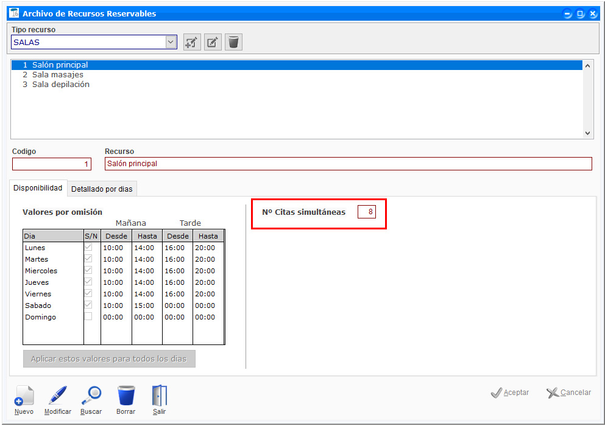This screenshot has height=426, width=605.
Task: Open the Tipo recurso SALAS dropdown
Action: coord(171,42)
